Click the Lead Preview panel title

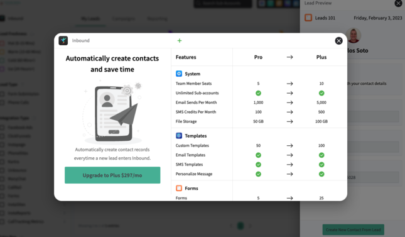coord(318,3)
